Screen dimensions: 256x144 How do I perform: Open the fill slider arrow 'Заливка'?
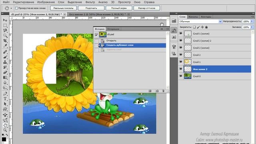252,27
